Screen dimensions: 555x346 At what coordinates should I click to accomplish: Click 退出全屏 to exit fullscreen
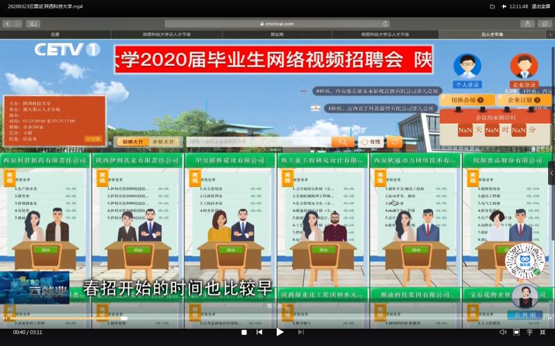(540, 6)
